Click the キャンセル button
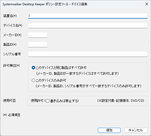 pyautogui.click(x=136, y=130)
